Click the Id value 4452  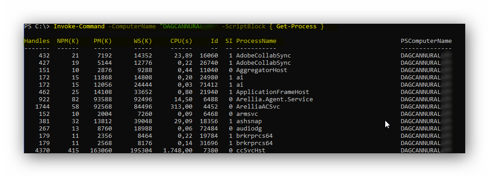pos(211,107)
